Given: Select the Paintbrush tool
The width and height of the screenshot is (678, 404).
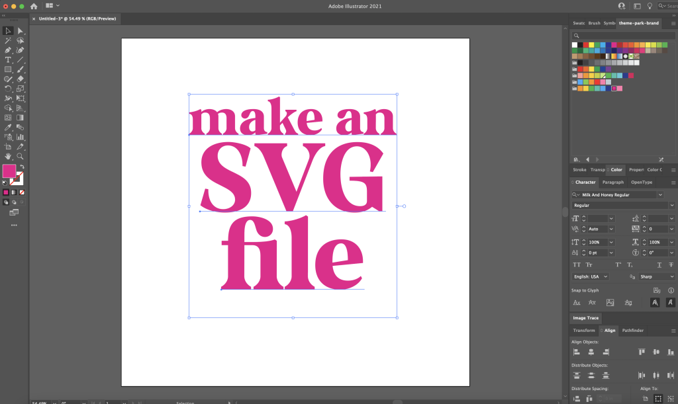Looking at the screenshot, I should tap(21, 69).
